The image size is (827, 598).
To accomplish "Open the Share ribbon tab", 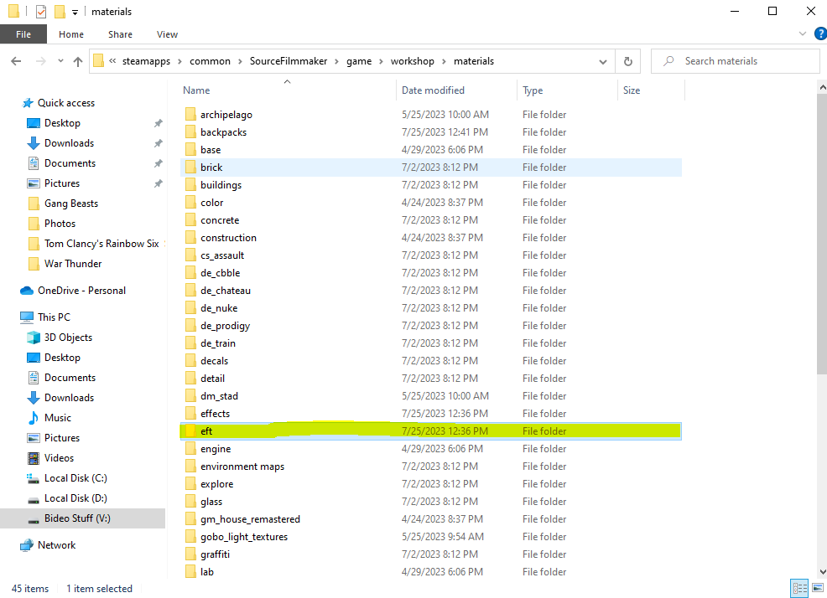I will 120,34.
